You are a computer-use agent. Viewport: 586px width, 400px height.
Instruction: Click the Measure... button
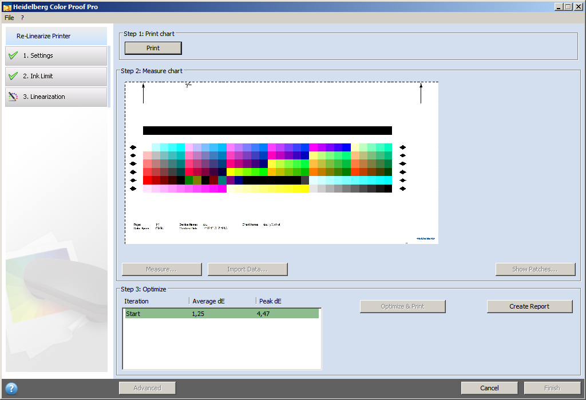point(161,269)
